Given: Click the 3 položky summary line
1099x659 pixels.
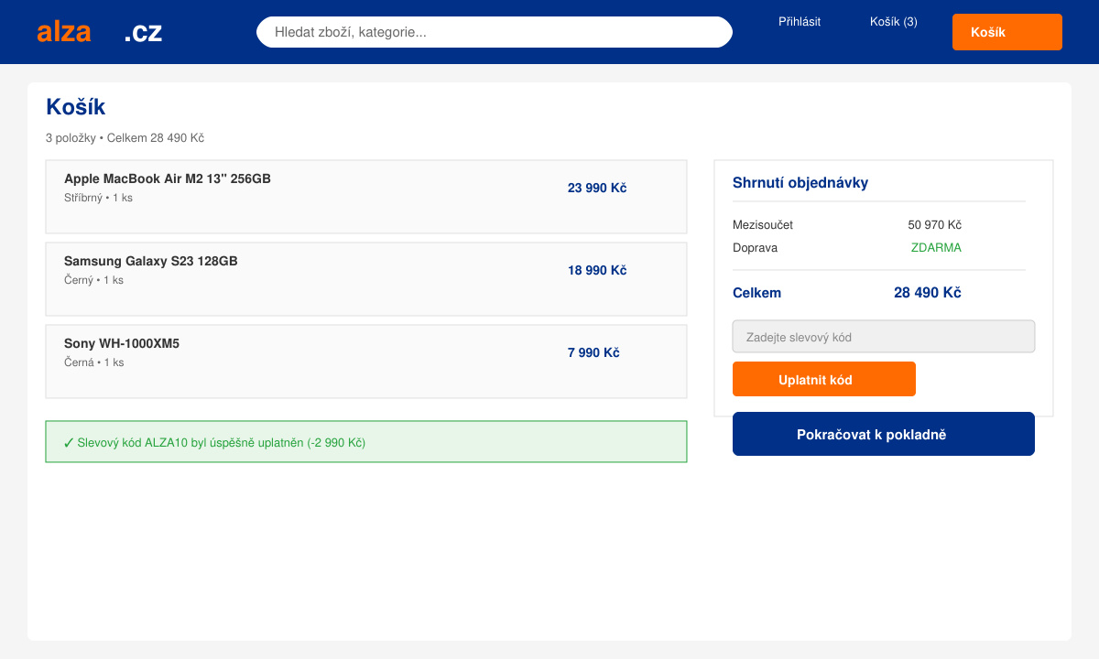Looking at the screenshot, I should [125, 138].
